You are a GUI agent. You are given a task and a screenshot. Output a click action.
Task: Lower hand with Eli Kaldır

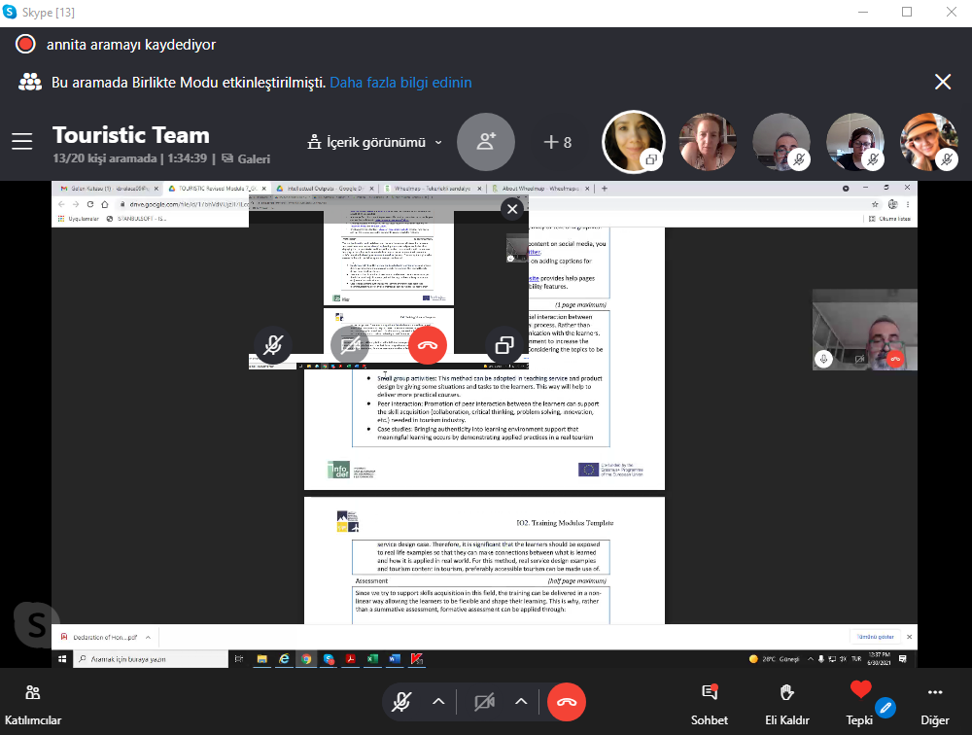click(786, 702)
